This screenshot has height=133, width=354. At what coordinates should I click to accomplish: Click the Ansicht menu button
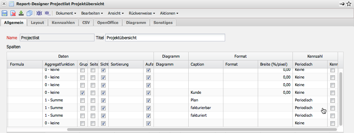116,13
